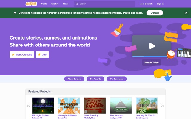Viewport: 191px width, 119px height.
Task: Click the Cave Painting title link
Action: [91, 115]
